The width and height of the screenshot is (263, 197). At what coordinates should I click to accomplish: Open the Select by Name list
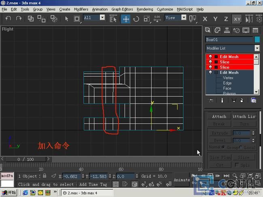(113, 19)
